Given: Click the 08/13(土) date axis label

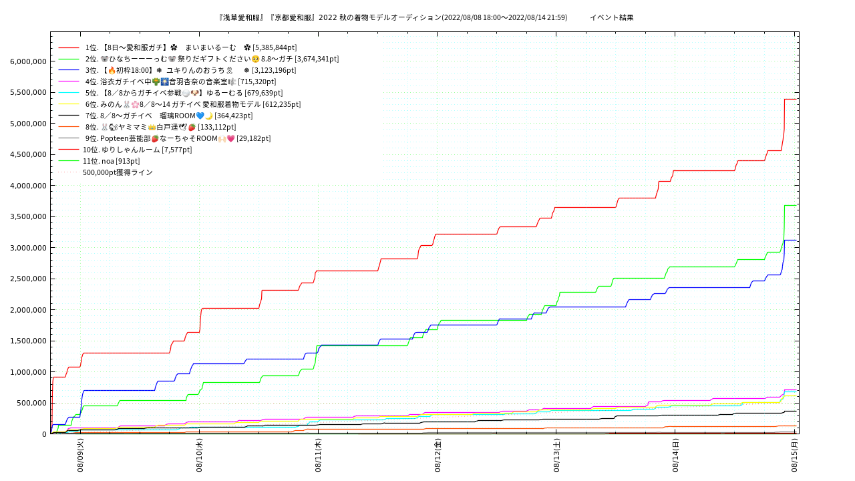Looking at the screenshot, I should [556, 454].
